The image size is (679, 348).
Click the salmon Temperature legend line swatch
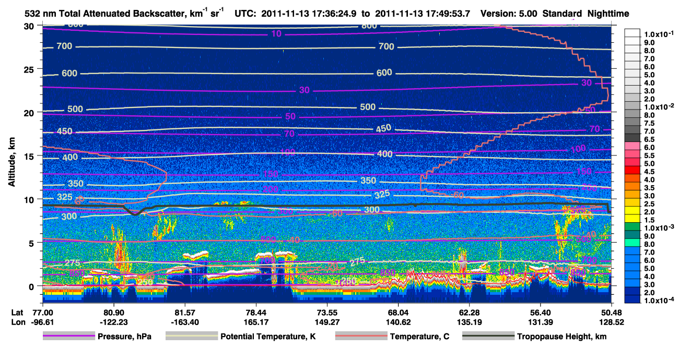click(361, 337)
